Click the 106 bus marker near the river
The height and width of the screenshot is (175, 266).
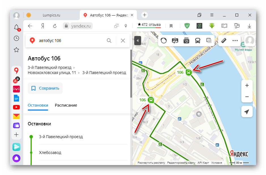tap(188, 72)
